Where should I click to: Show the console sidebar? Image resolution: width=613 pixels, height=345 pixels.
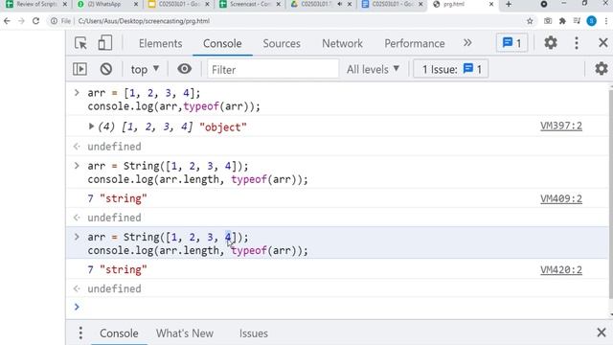tap(79, 69)
